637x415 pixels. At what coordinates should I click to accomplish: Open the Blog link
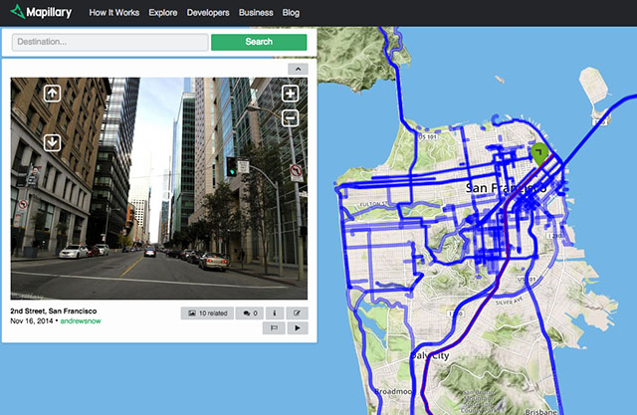pos(291,13)
